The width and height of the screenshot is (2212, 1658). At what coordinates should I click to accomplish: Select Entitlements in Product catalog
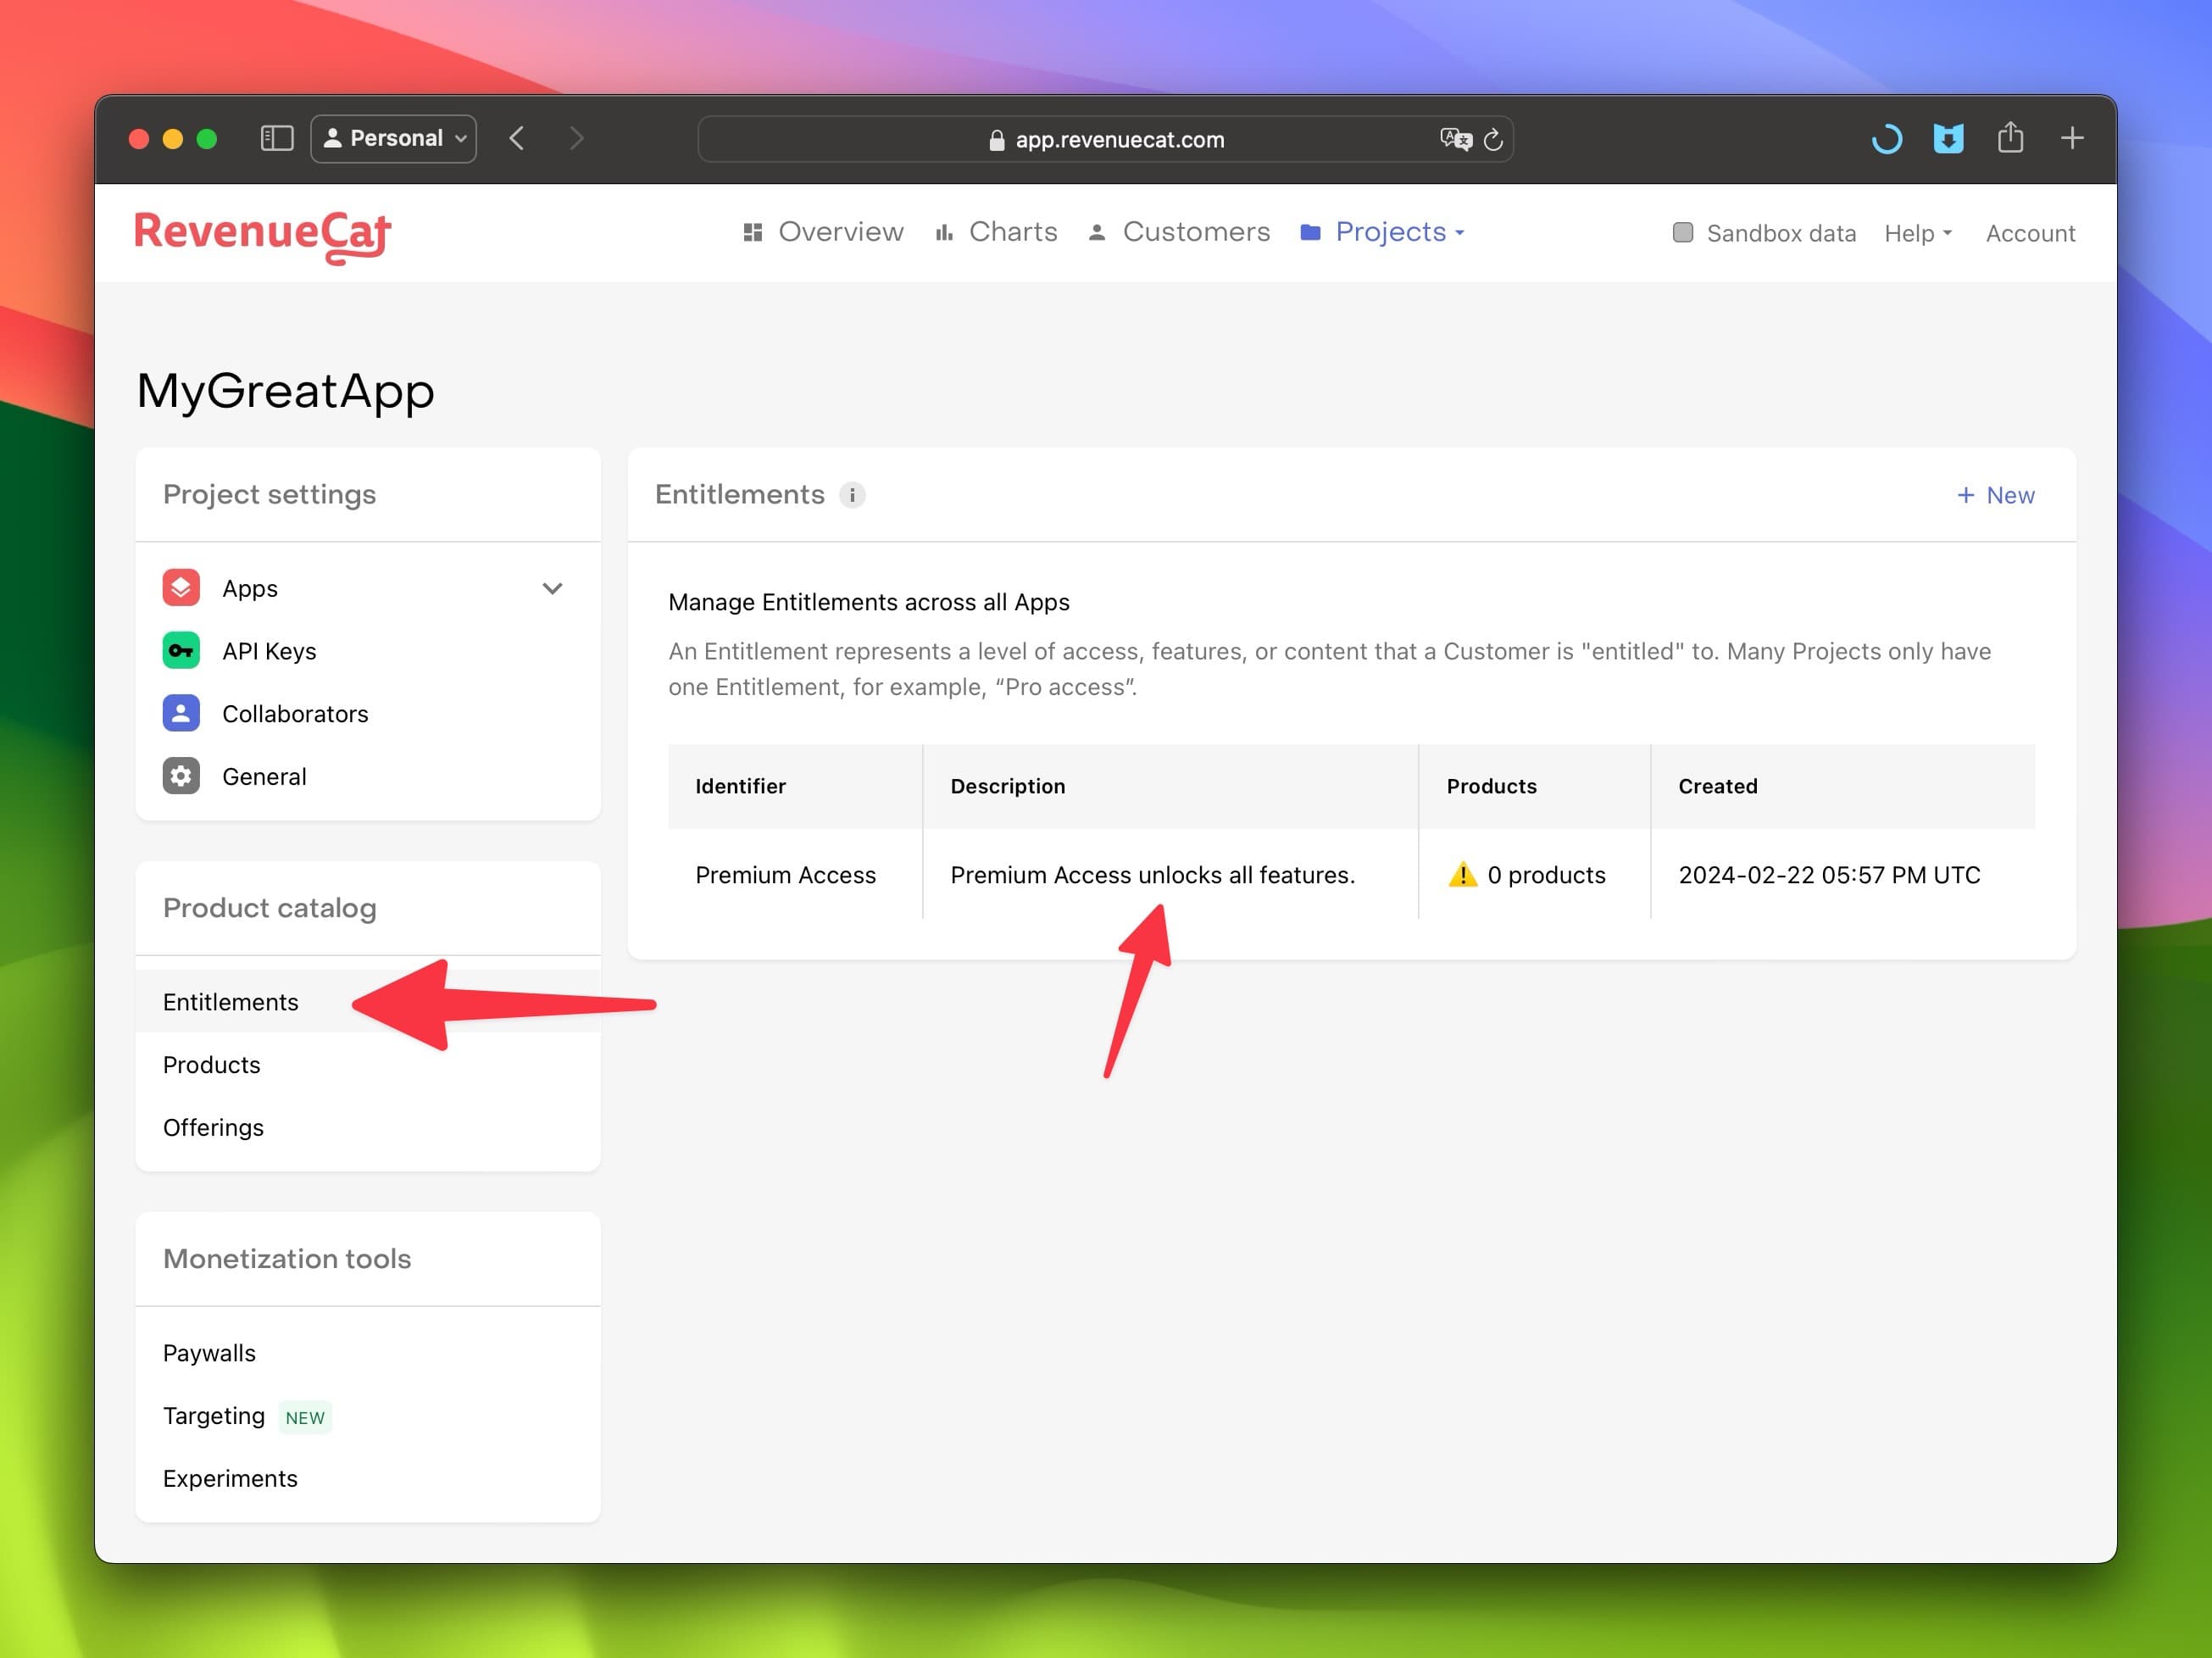368,1002
